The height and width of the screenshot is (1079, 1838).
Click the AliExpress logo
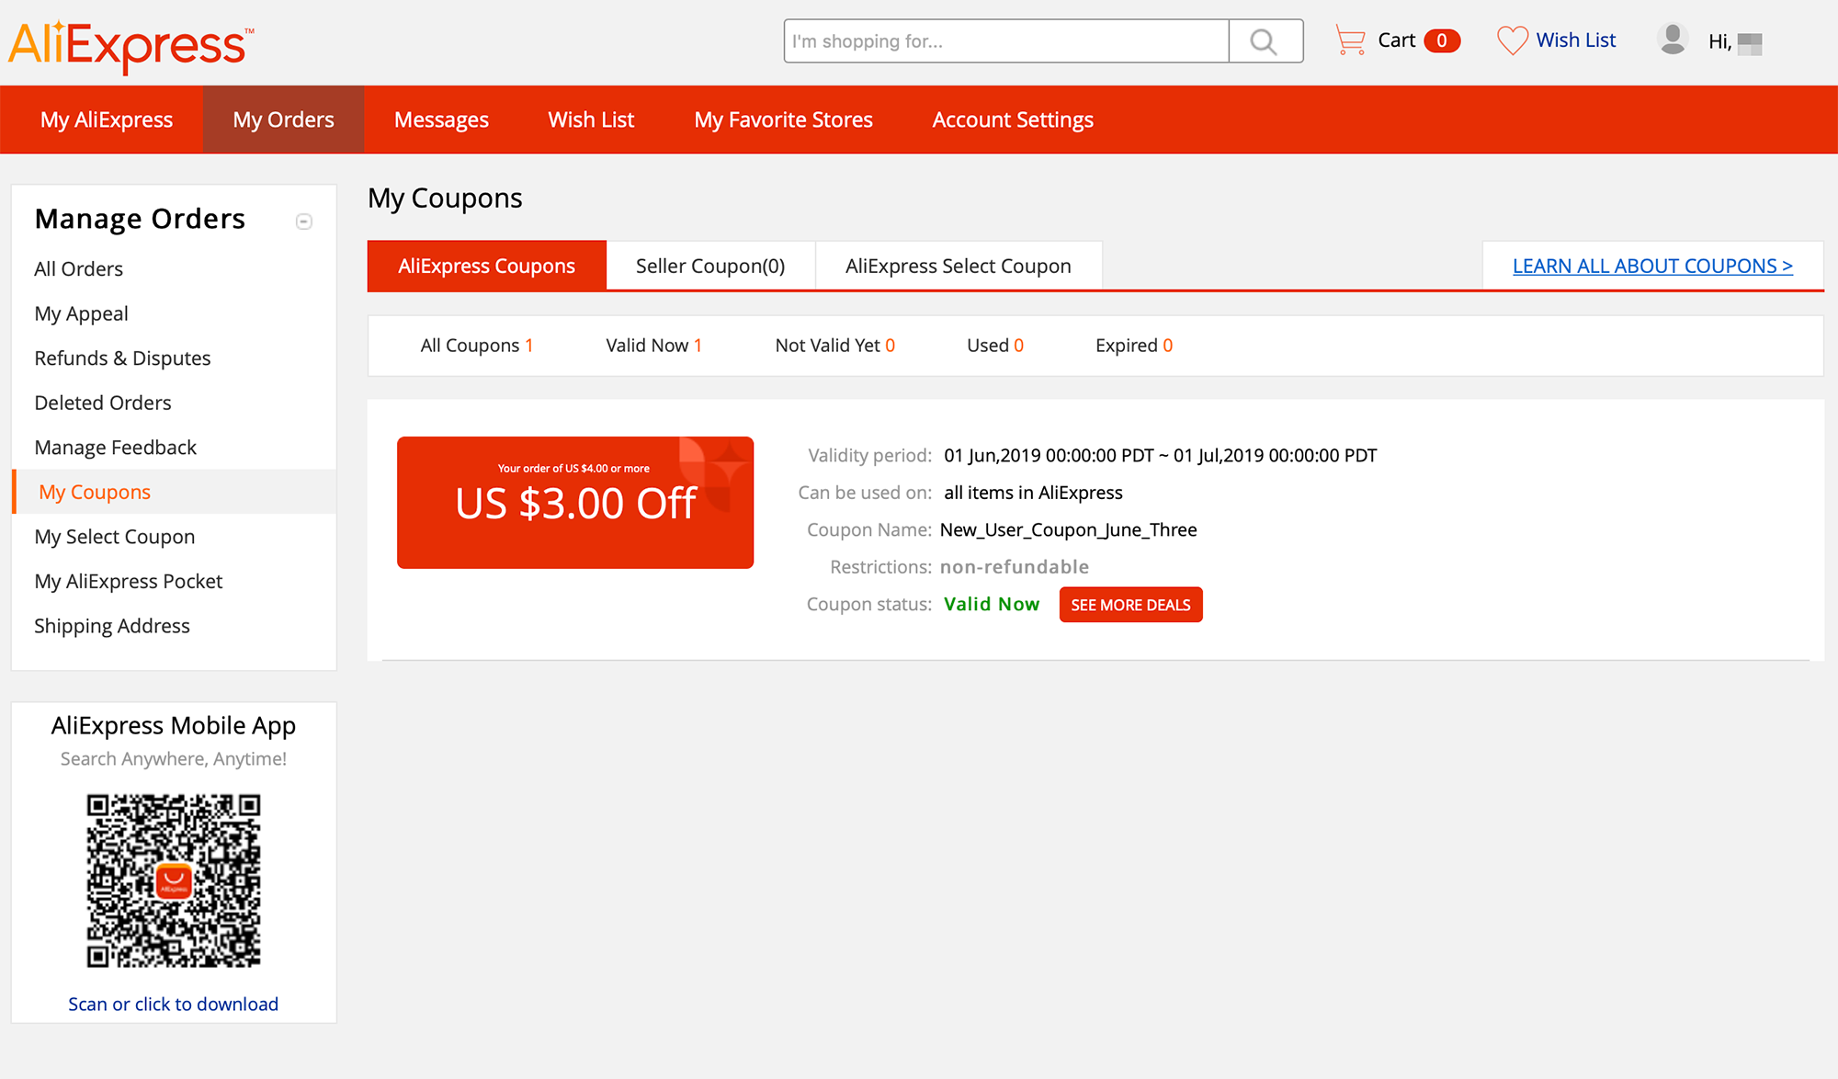pos(130,45)
